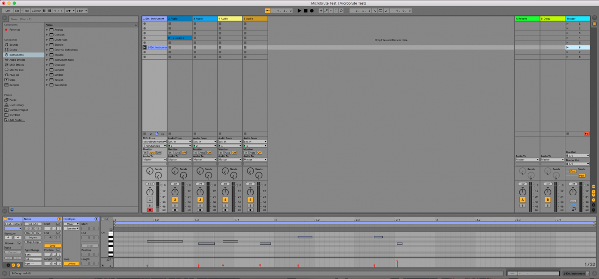
Task: Launch scene 3 in the Master track
Action: click(568, 33)
